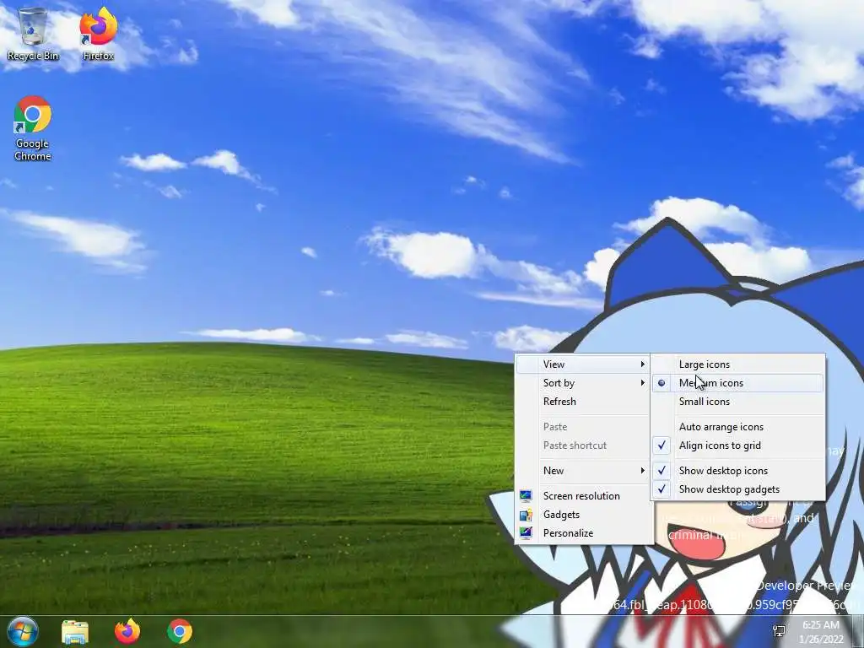Click the network tray icon
Viewport: 864px width, 648px height.
(x=779, y=631)
